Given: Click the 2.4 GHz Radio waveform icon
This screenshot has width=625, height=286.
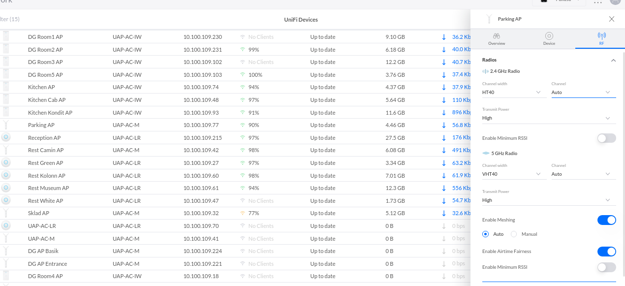Looking at the screenshot, I should coord(485,71).
